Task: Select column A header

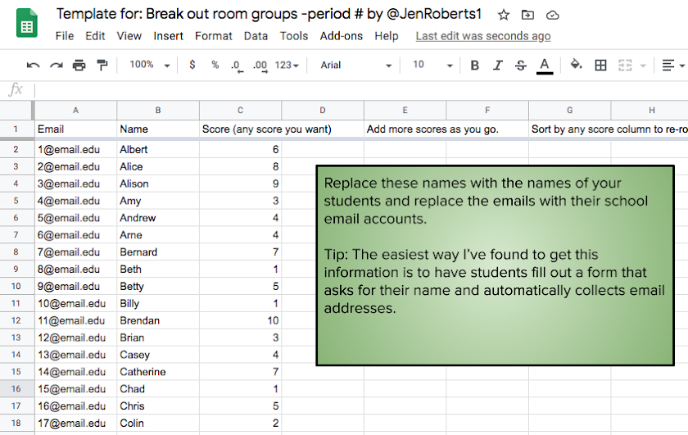Action: (x=75, y=110)
